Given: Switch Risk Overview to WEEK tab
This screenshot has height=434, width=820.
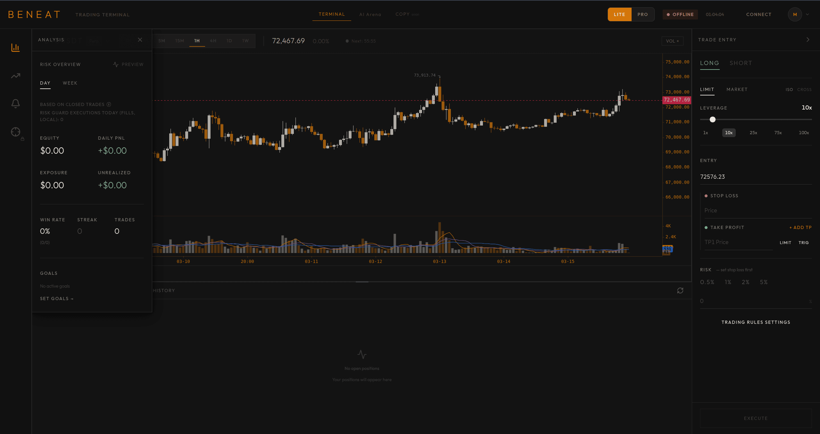Looking at the screenshot, I should [x=70, y=83].
